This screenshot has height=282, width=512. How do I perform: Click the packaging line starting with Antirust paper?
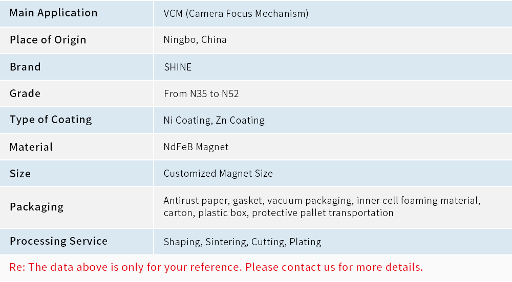tap(322, 201)
